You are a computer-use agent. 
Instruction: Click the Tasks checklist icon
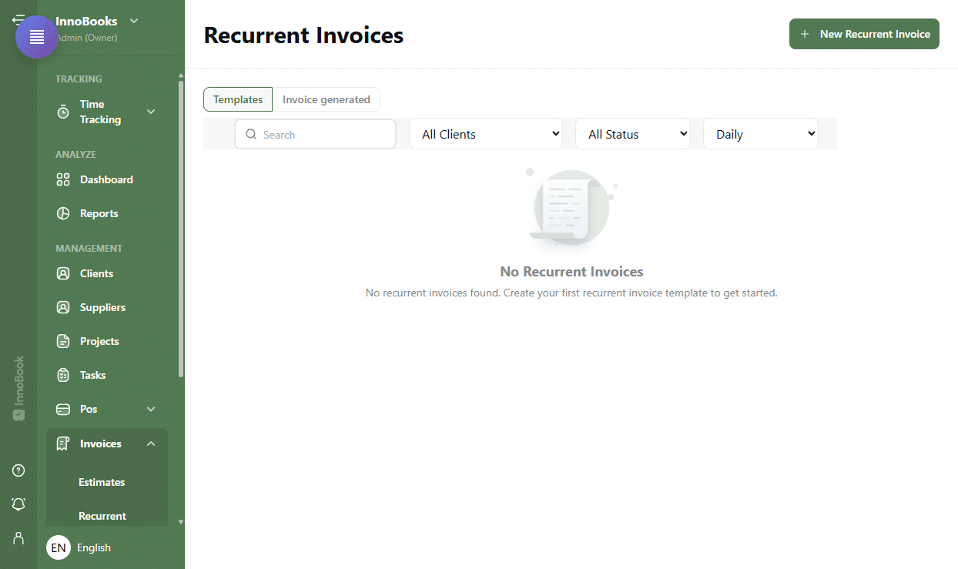click(x=63, y=375)
